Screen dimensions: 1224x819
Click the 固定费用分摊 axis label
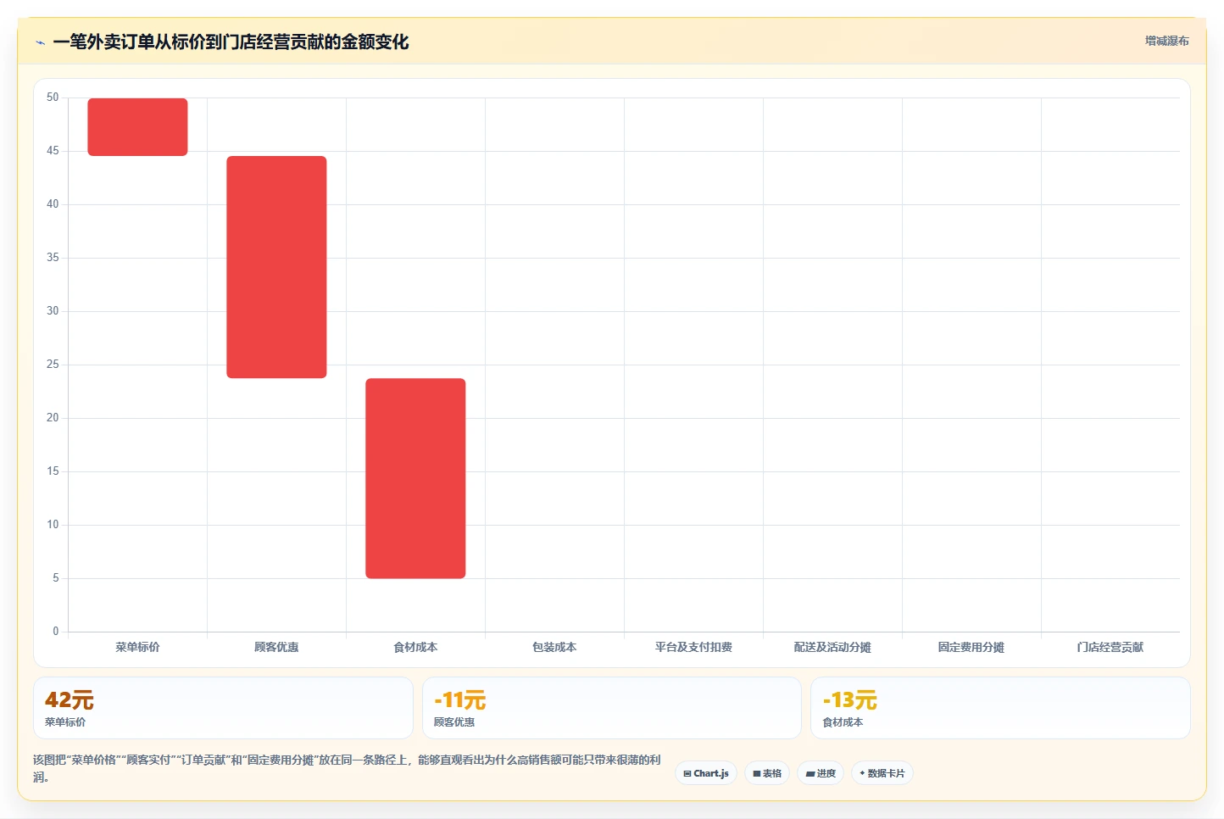[971, 647]
